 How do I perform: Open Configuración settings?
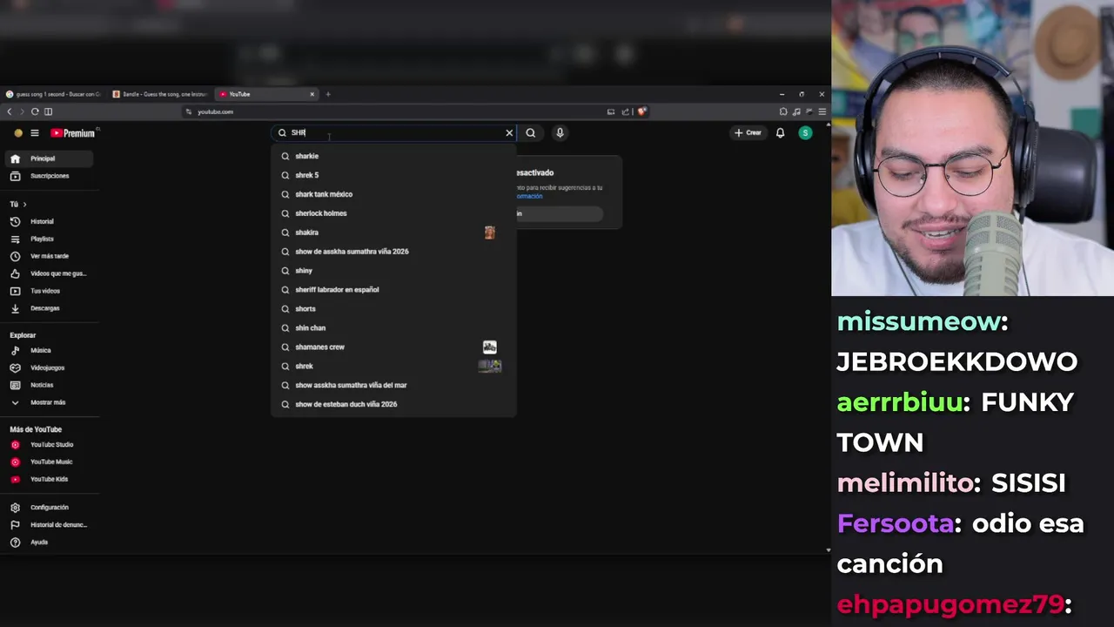tap(49, 507)
